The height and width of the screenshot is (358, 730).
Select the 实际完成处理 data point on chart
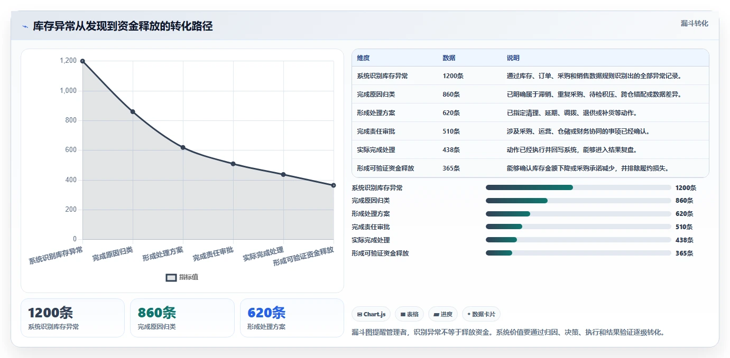[x=283, y=174]
